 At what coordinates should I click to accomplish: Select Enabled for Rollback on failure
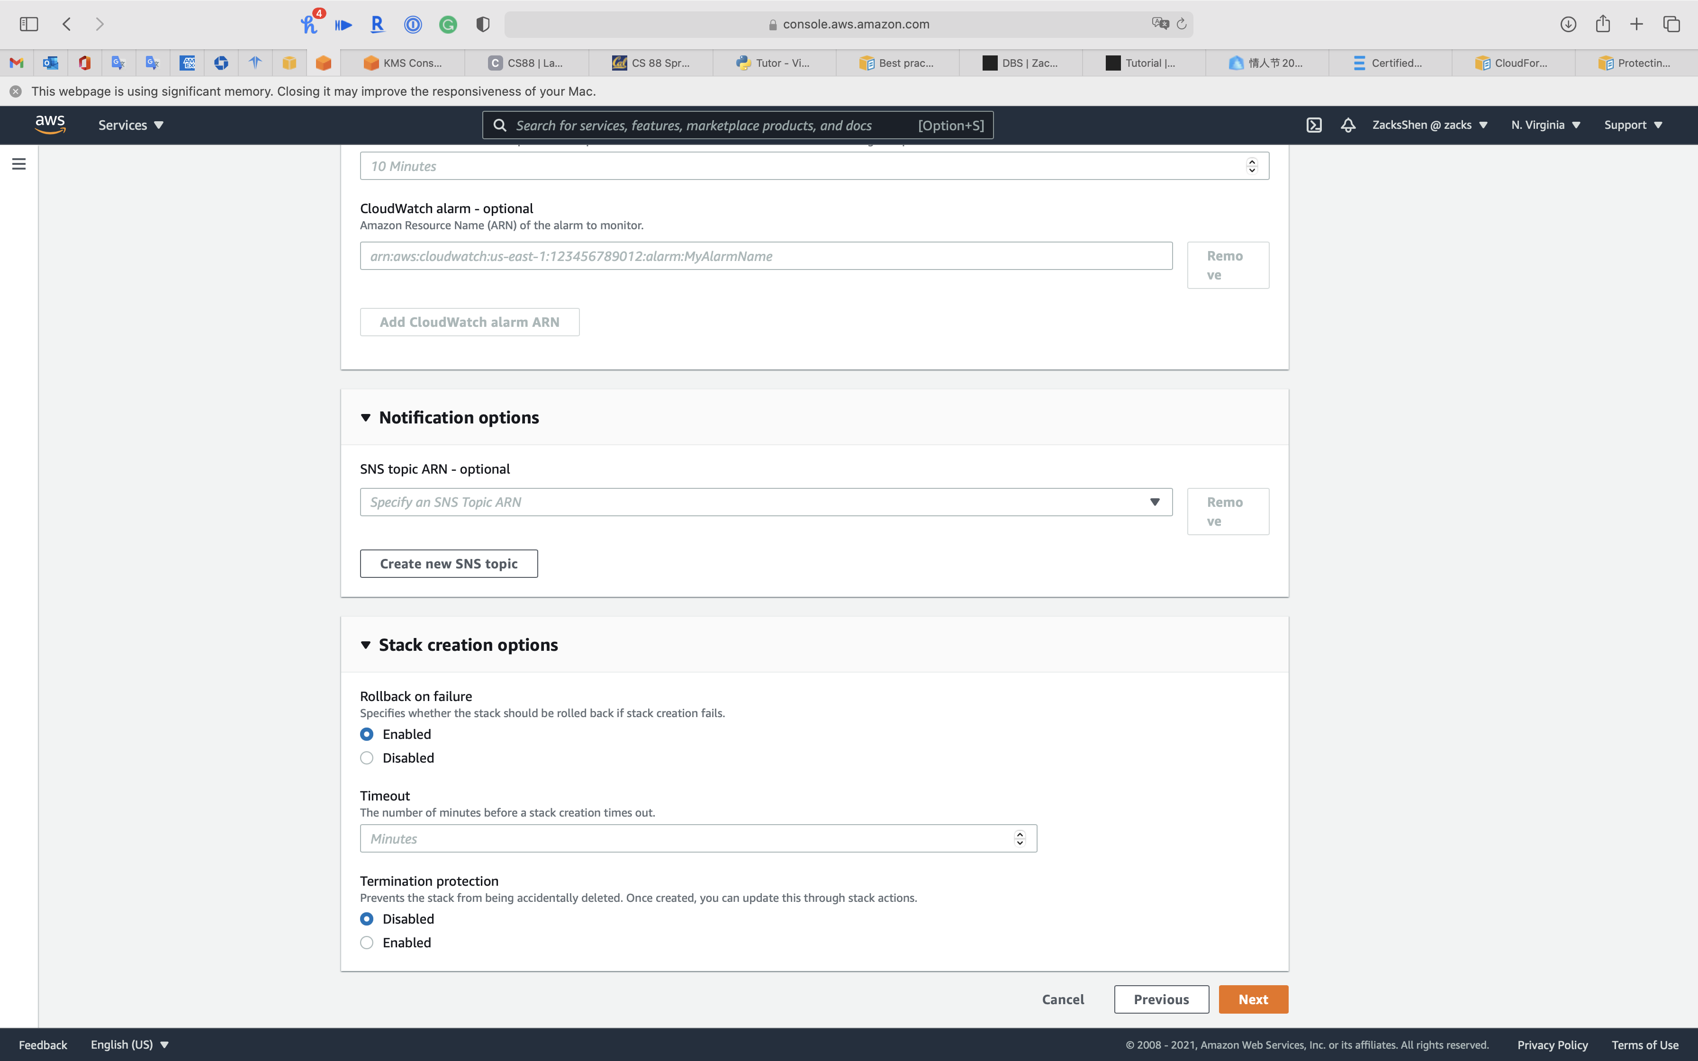(x=366, y=734)
